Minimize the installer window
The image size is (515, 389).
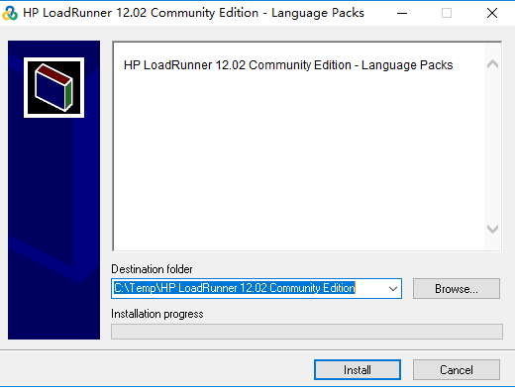(x=402, y=13)
